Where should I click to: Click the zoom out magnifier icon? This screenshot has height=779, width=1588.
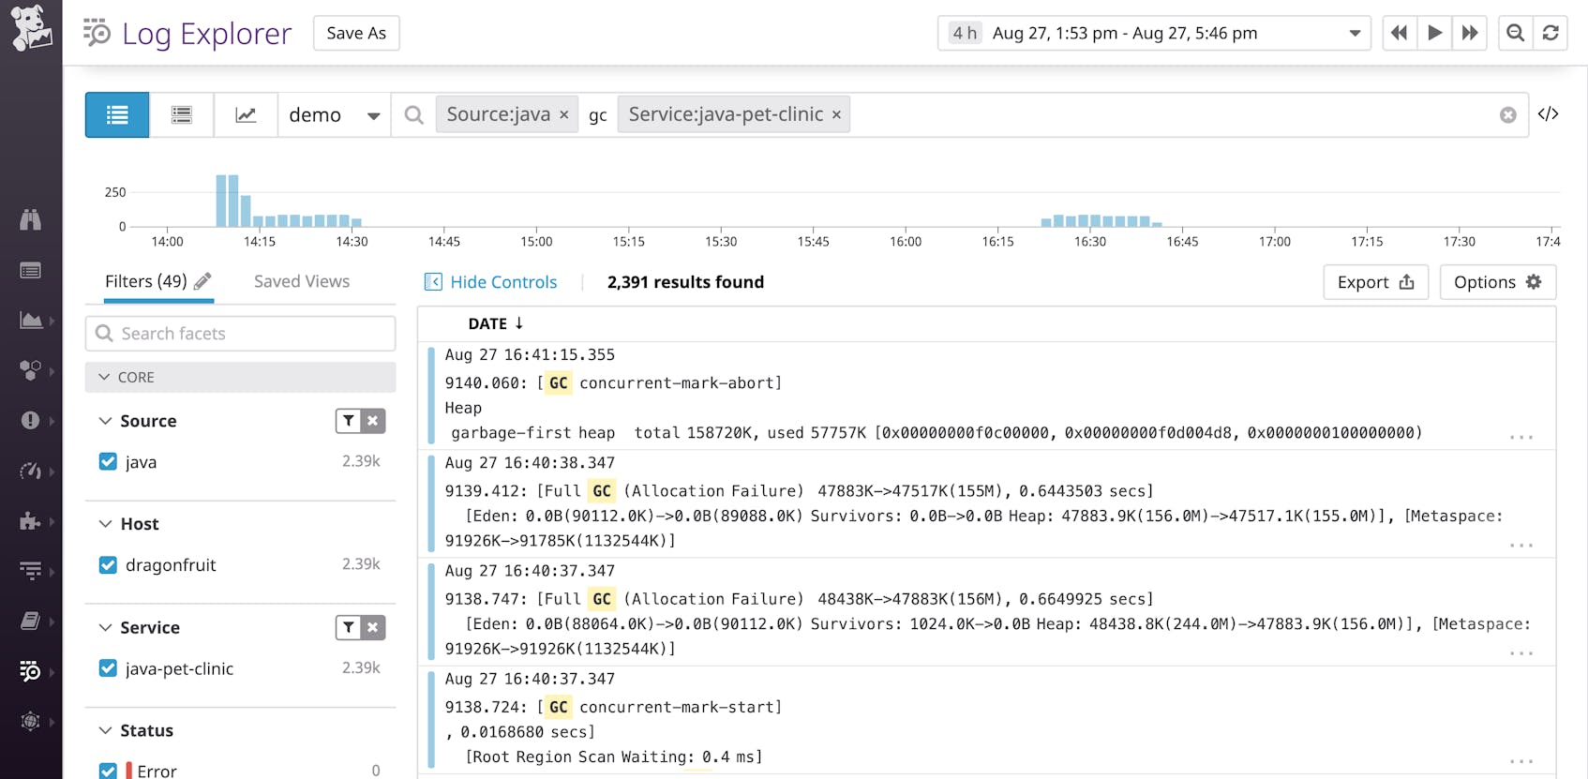1515,32
